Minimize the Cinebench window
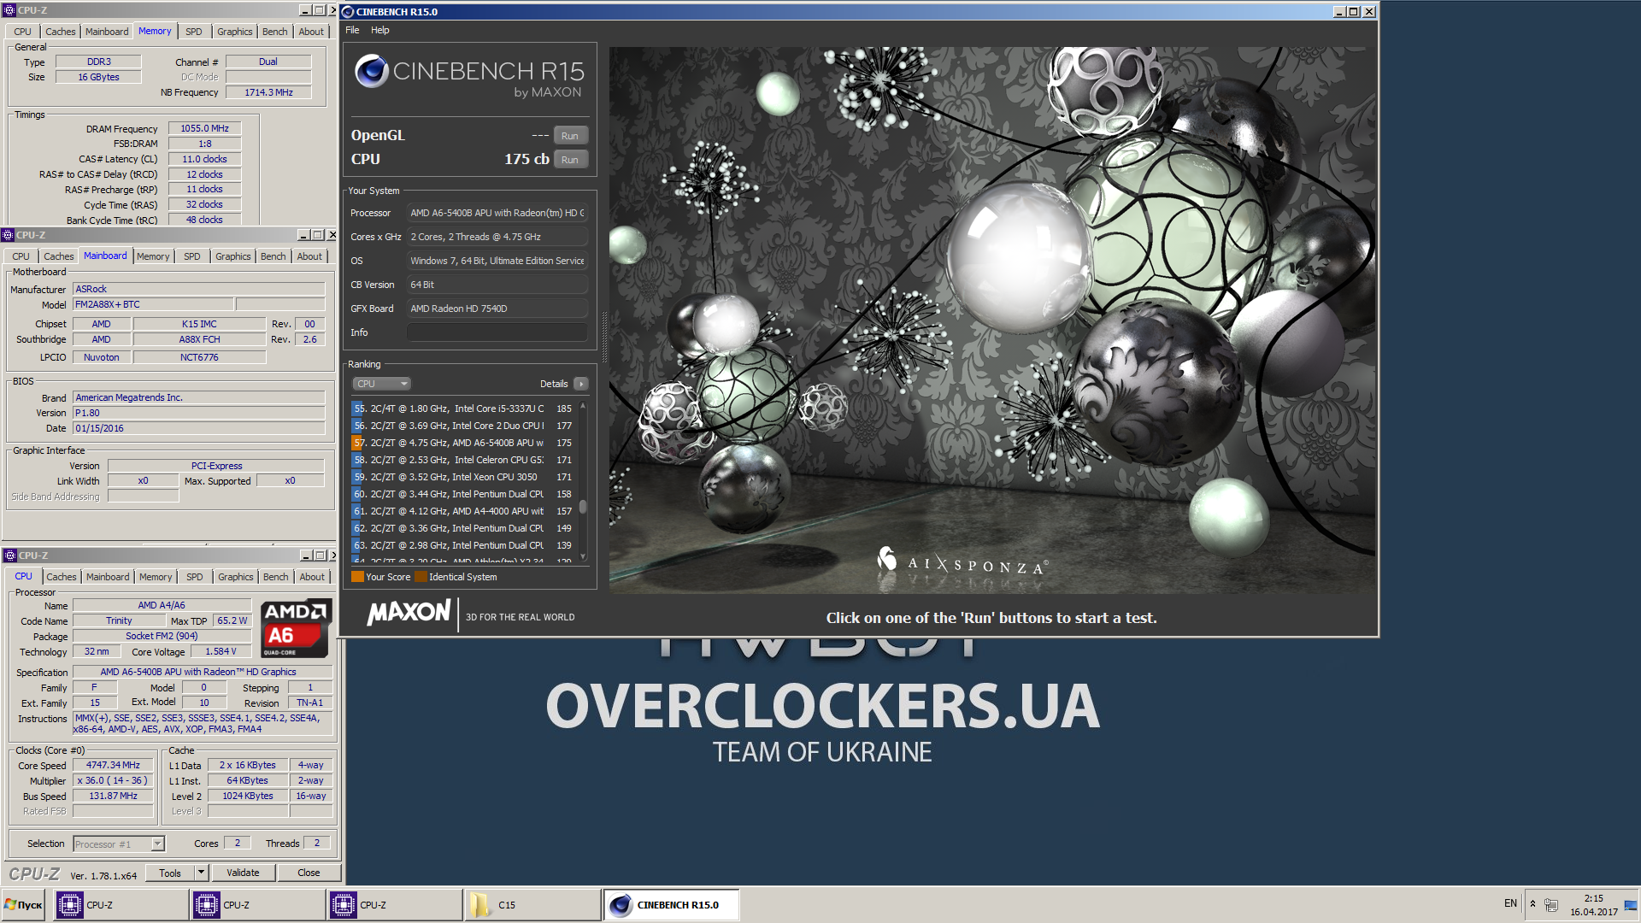Screen dimensions: 1641x923 click(x=1339, y=12)
